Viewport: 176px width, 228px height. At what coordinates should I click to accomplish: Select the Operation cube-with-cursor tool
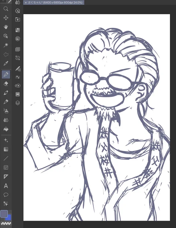6,36
